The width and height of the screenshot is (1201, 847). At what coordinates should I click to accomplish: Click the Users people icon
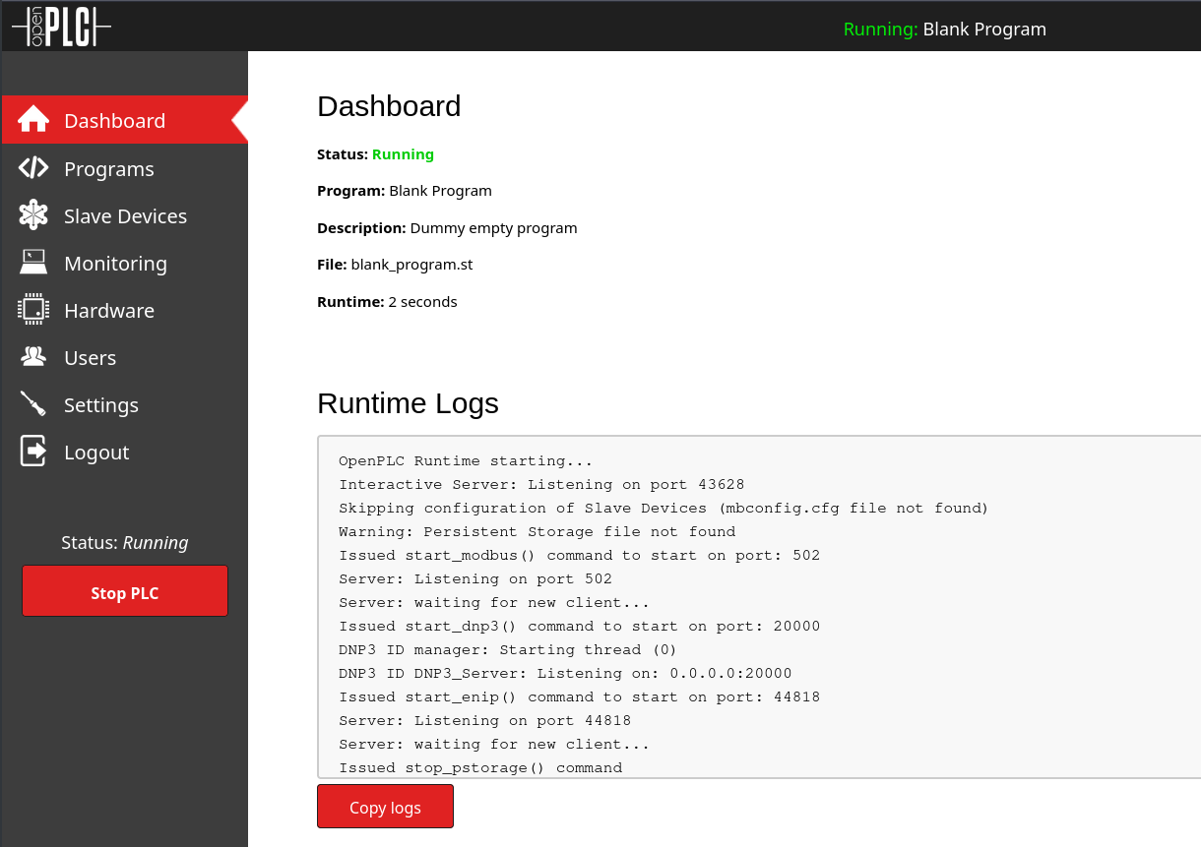point(33,357)
